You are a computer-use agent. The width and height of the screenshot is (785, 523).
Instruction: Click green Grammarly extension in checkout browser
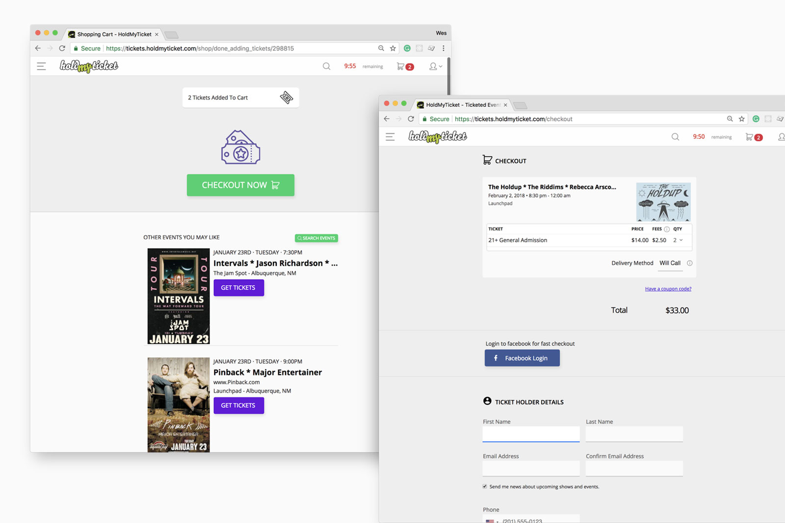tap(756, 119)
